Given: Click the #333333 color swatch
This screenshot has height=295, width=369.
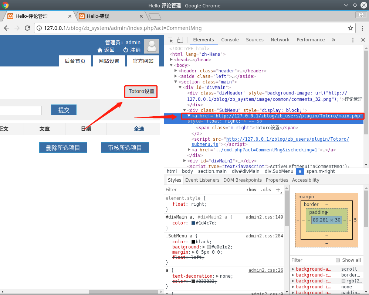Looking at the screenshot, I should (x=193, y=281).
